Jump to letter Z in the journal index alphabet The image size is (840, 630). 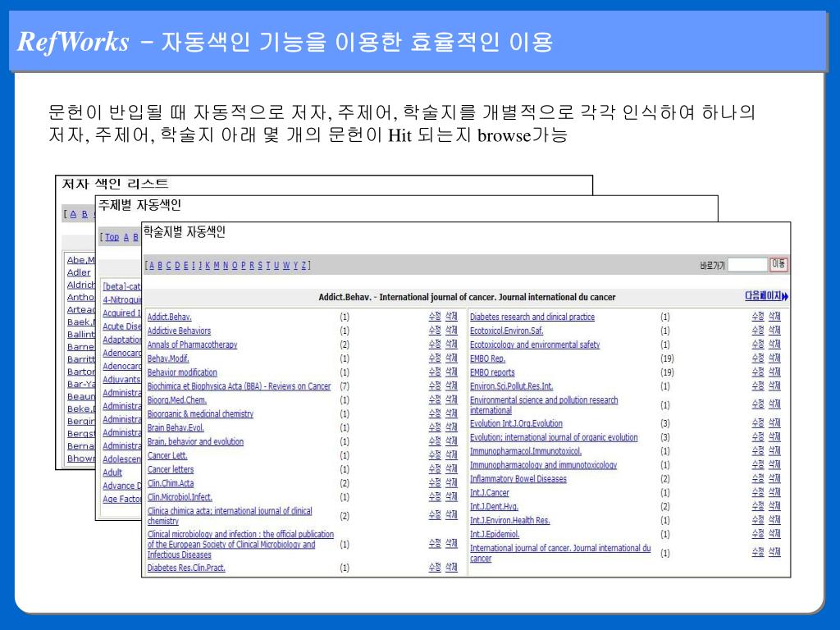point(304,265)
